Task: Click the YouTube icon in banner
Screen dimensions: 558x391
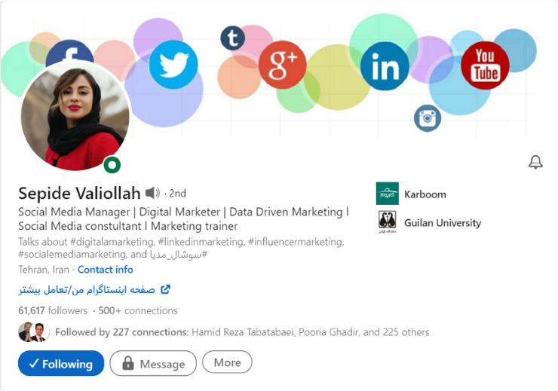Action: [x=485, y=65]
